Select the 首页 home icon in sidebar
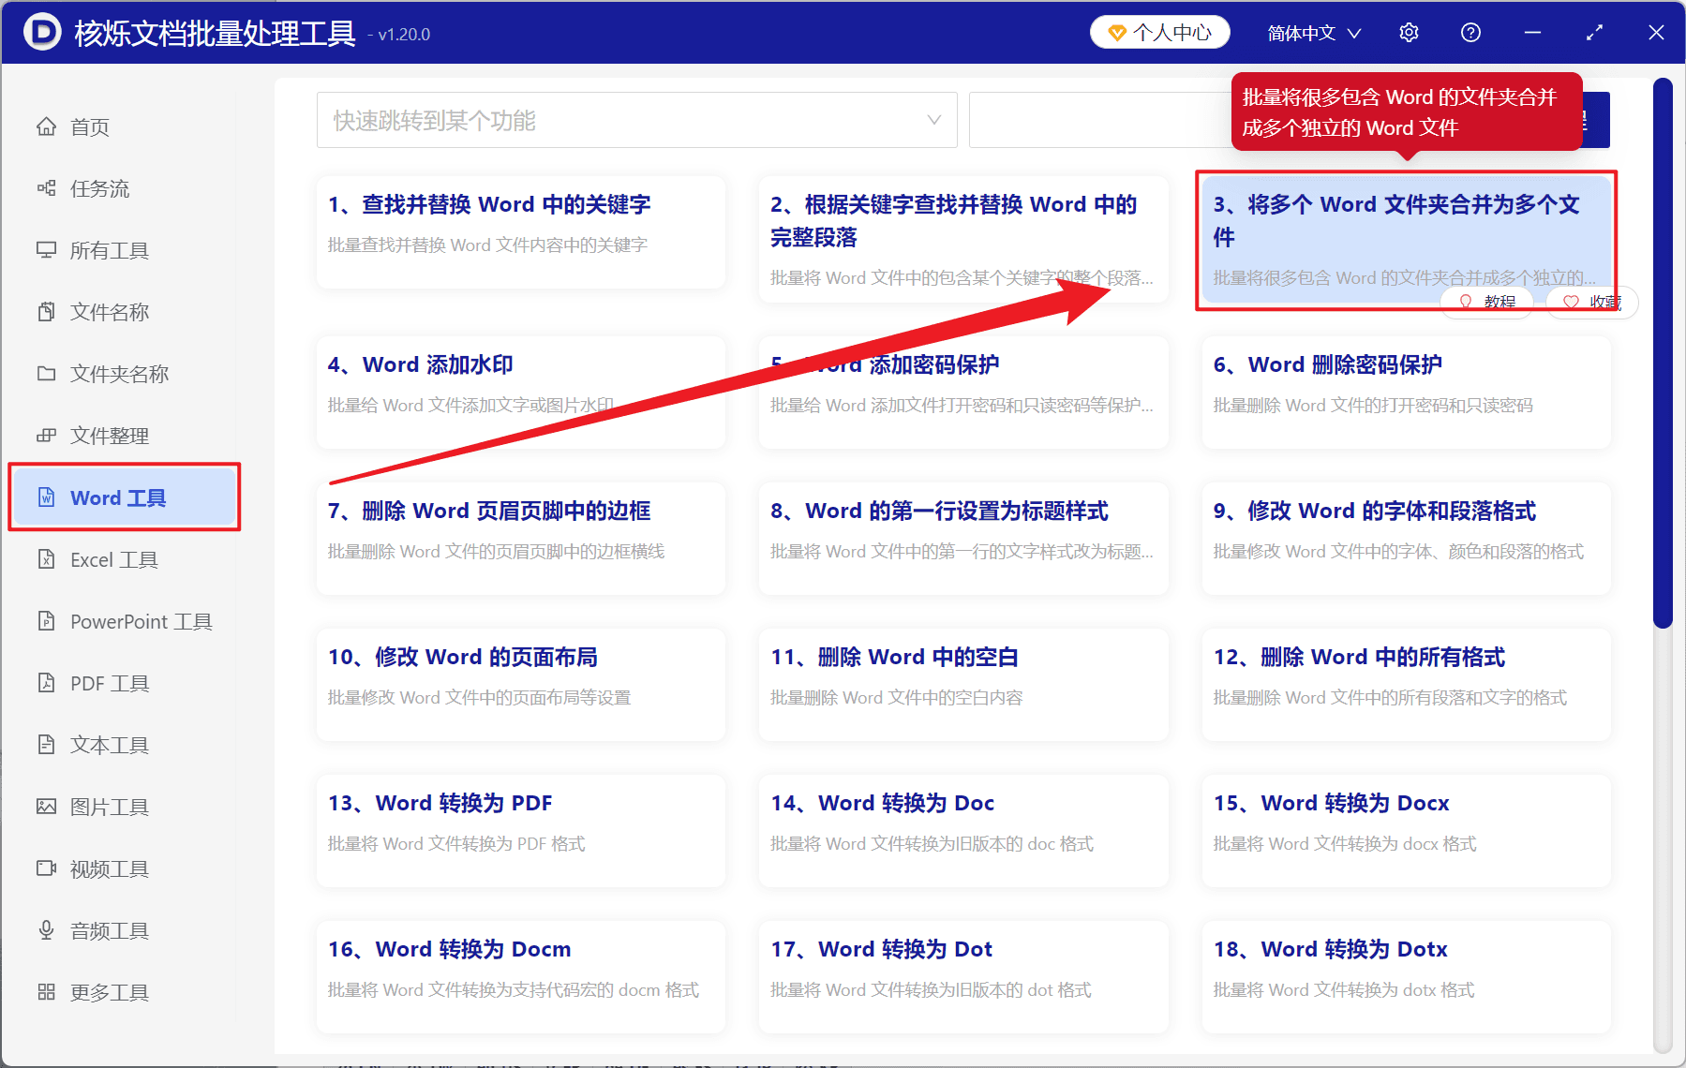Screen dimensions: 1686x1068 pyautogui.click(x=47, y=126)
